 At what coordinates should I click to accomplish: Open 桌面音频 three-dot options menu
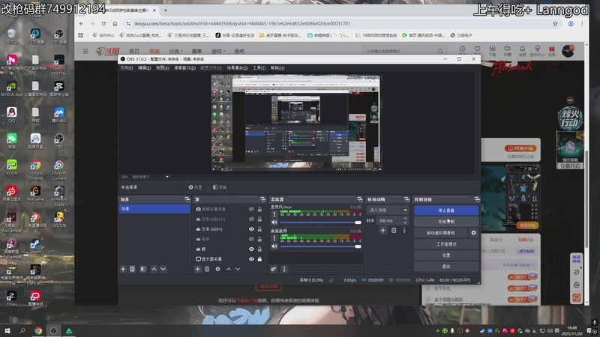click(x=274, y=238)
